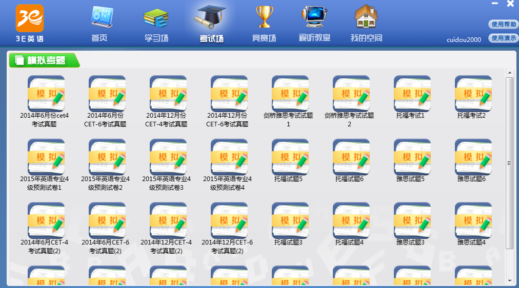Click the 使用帮助 button
This screenshot has height=288, width=519.
coord(504,24)
